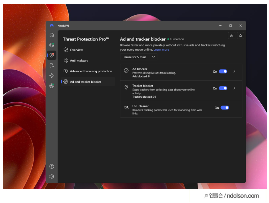Open the file share icon in sidebar
269x203 pixels.
(52, 65)
